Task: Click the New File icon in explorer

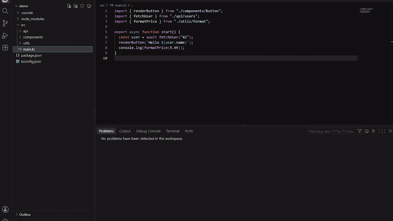Action: coord(69,6)
